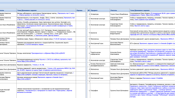Open the "Повторить жесты судьи" homework link
This screenshot has width=175, height=98.
click(143, 61)
